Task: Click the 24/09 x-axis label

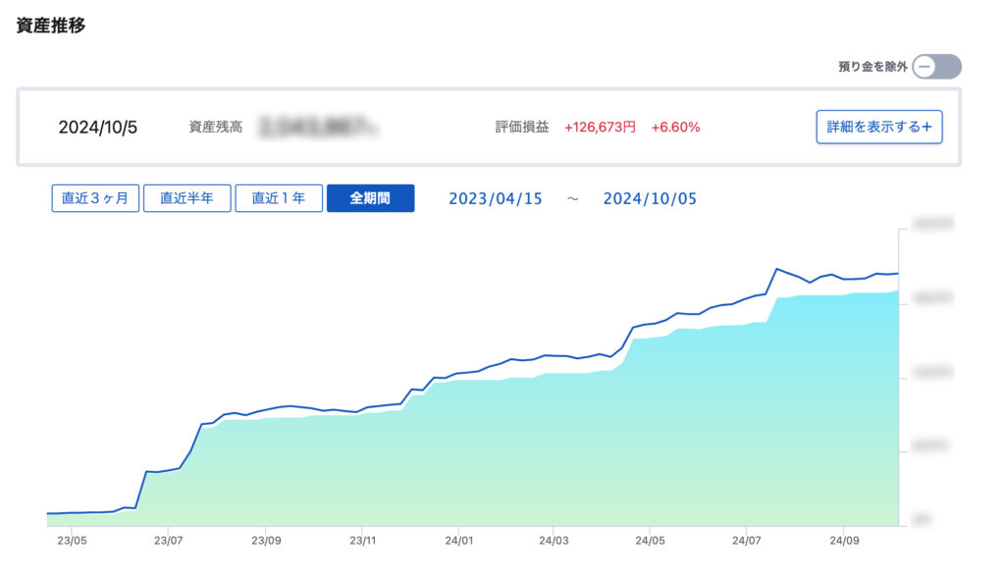Action: [x=844, y=540]
